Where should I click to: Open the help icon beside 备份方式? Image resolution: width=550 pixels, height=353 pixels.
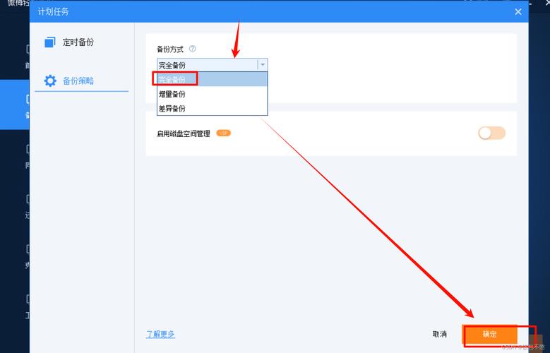point(192,49)
